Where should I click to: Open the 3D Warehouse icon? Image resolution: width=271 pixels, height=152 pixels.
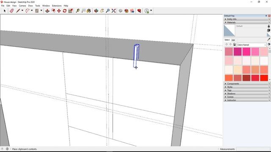tap(121, 11)
